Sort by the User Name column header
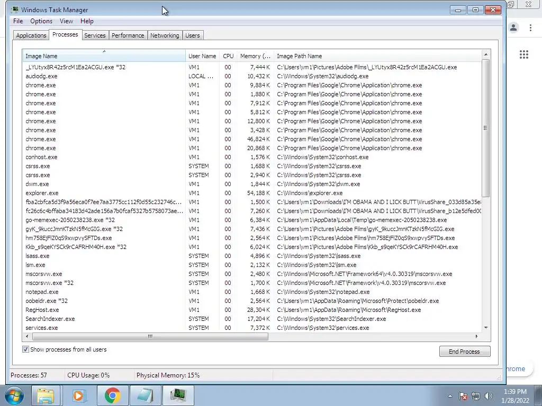 pyautogui.click(x=202, y=56)
